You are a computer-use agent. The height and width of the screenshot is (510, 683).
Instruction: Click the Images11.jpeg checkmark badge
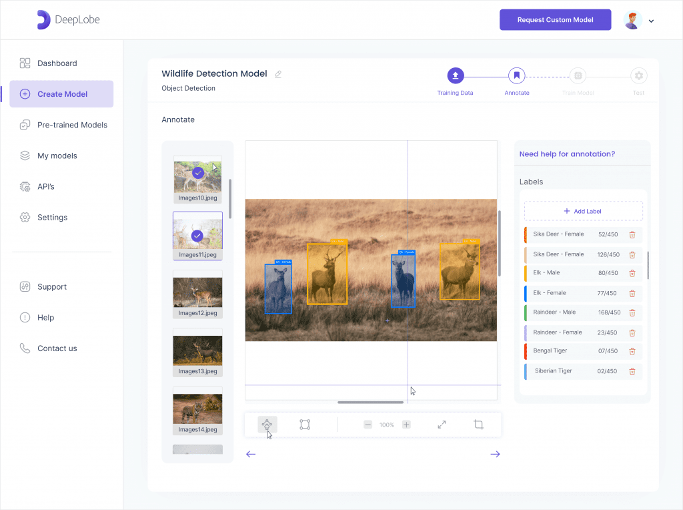pyautogui.click(x=197, y=236)
